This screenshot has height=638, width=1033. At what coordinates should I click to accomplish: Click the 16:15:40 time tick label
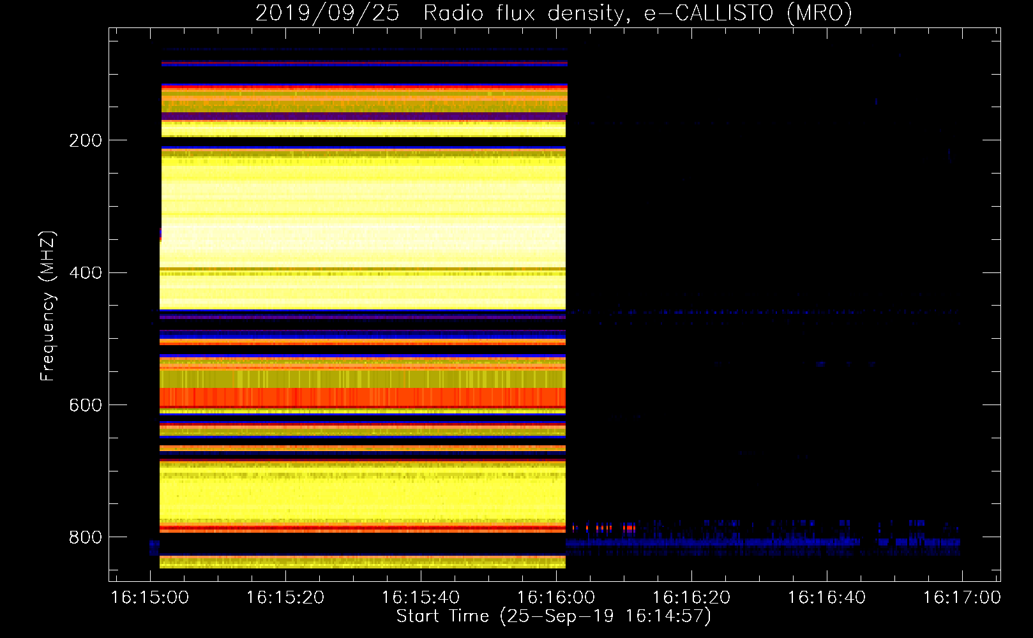pos(421,598)
